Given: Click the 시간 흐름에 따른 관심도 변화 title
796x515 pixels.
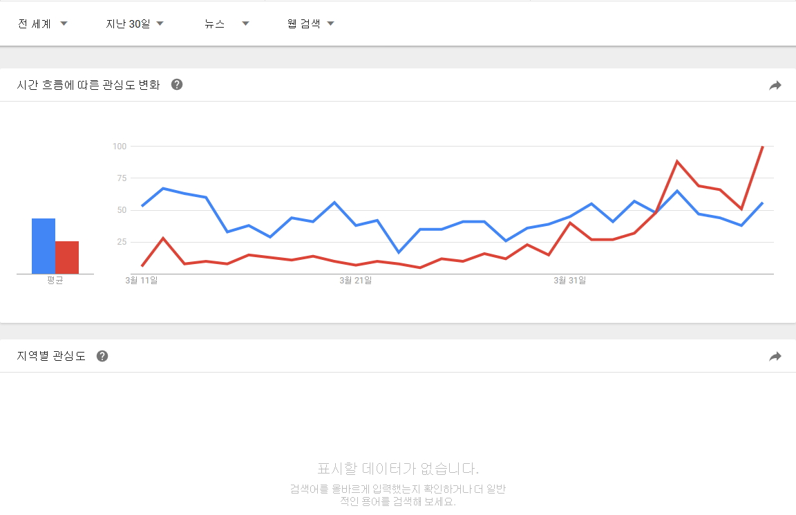Looking at the screenshot, I should pyautogui.click(x=88, y=85).
